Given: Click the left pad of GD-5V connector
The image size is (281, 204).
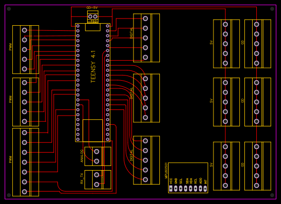Looking at the screenshot, I should (x=90, y=16).
